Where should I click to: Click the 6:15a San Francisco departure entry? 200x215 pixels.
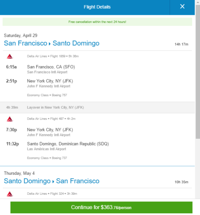tap(41, 69)
